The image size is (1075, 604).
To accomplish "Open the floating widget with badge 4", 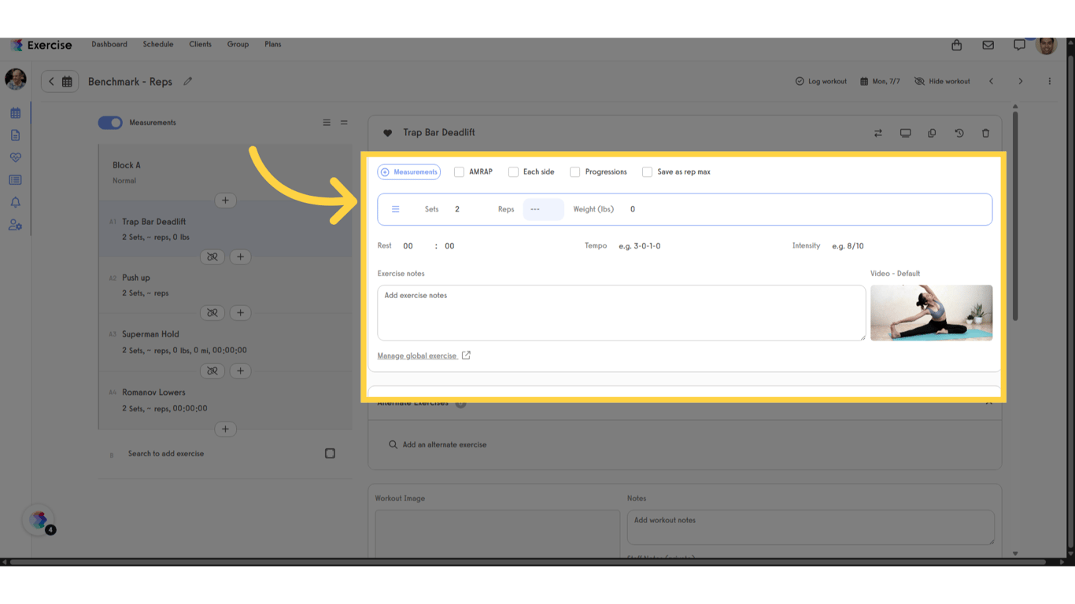I will point(39,520).
